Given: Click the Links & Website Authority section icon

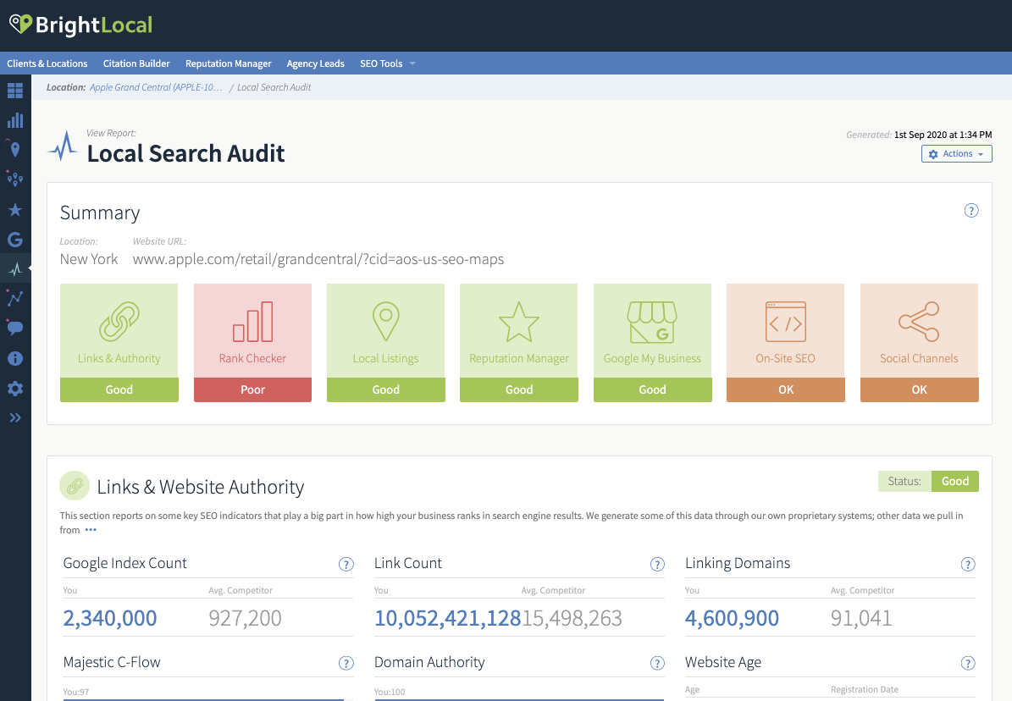Looking at the screenshot, I should click(x=75, y=485).
